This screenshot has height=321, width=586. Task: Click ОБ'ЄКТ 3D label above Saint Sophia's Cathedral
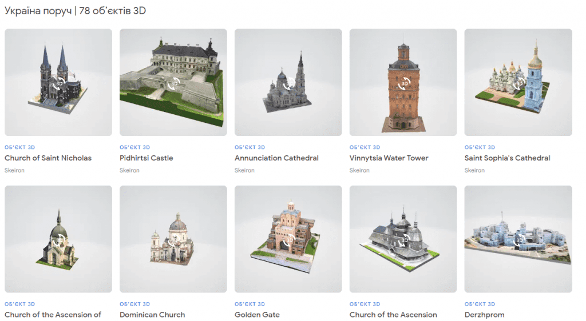[480, 147]
